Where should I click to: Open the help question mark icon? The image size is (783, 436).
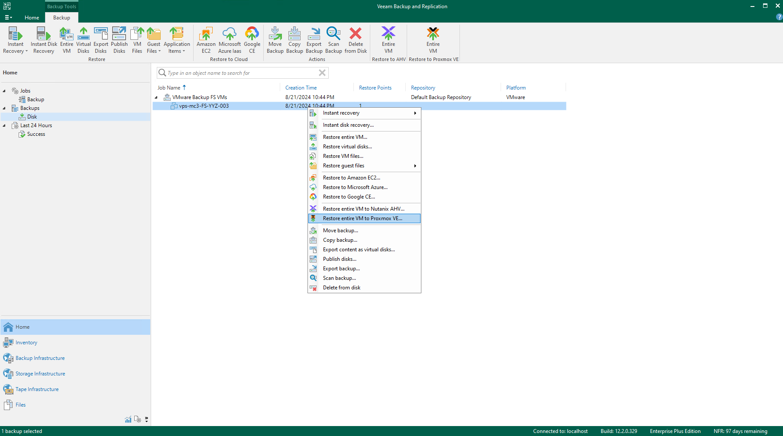pos(779,17)
